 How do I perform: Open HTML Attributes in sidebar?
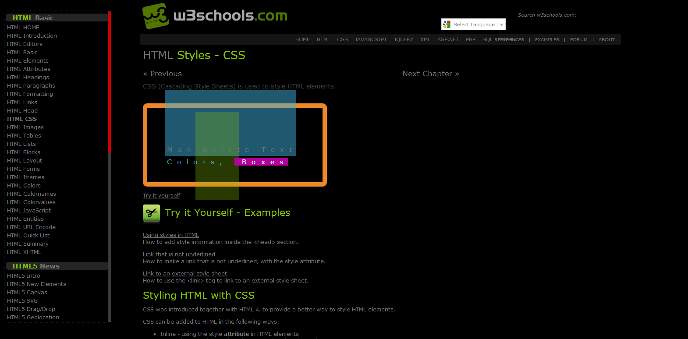click(28, 69)
